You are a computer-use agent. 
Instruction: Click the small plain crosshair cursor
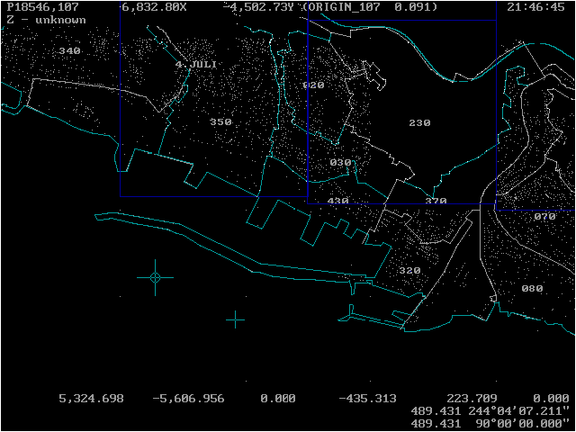click(235, 319)
